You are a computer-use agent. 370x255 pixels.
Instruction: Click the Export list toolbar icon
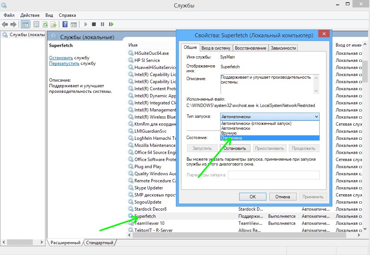(x=54, y=25)
